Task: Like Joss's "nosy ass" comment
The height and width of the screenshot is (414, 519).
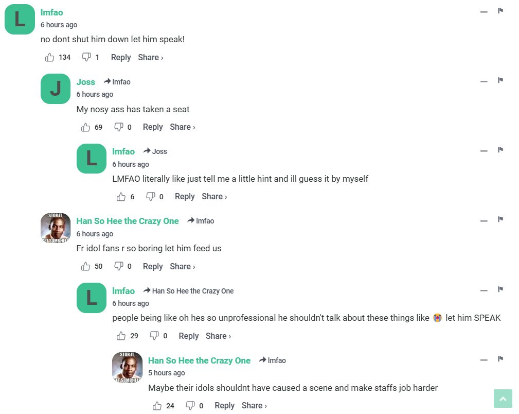Action: pos(86,127)
